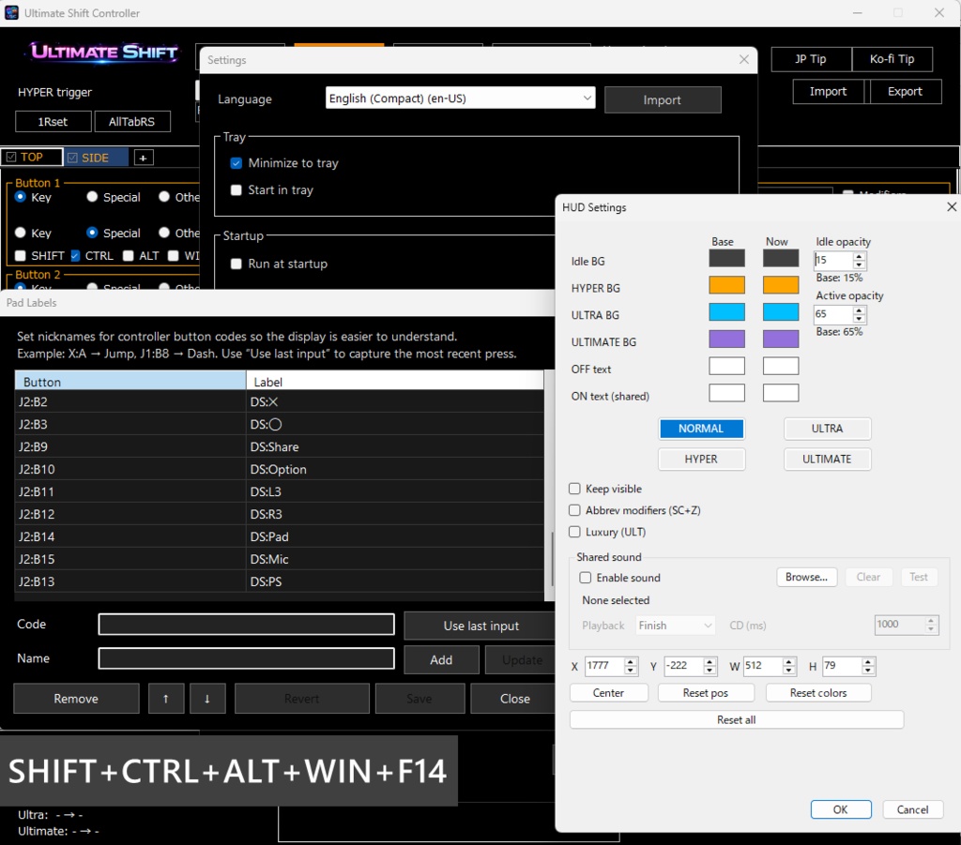Click the "Use last input" button
The height and width of the screenshot is (845, 961).
click(480, 625)
